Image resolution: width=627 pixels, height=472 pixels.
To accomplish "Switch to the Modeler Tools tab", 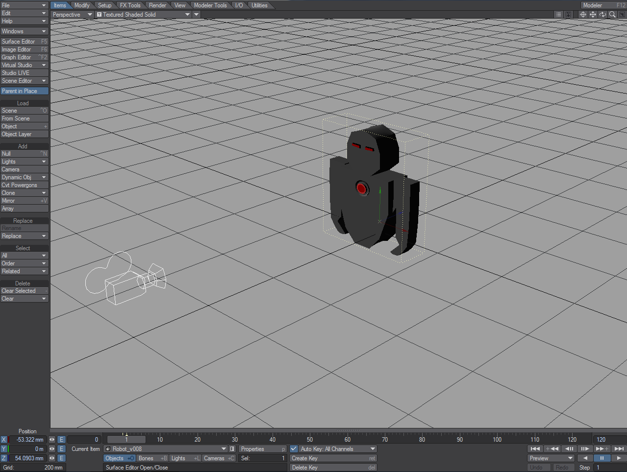I will pos(210,5).
